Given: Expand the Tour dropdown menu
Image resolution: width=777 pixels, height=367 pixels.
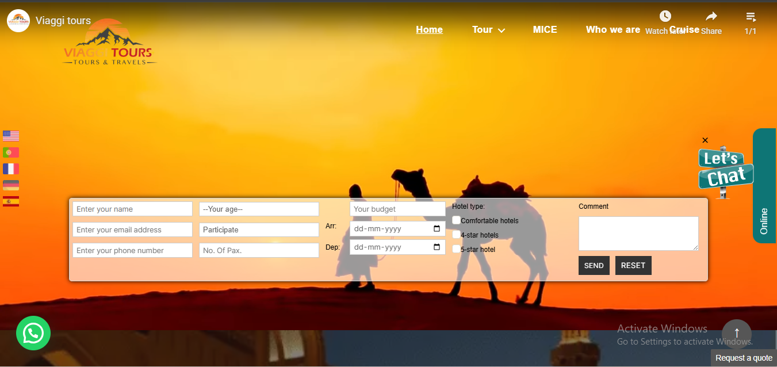Looking at the screenshot, I should 488,30.
